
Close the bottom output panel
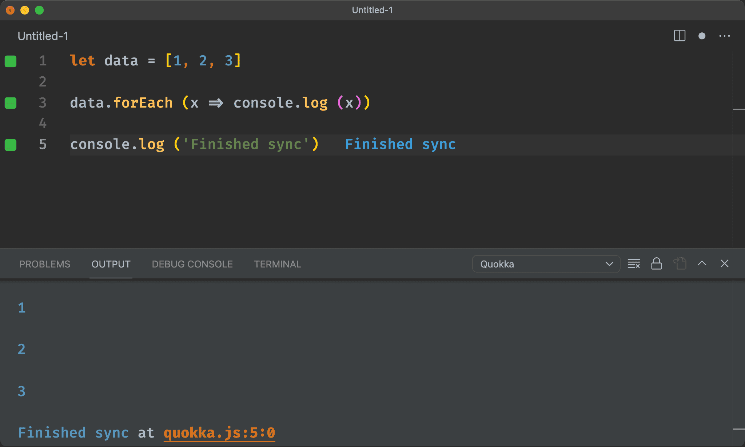click(724, 264)
